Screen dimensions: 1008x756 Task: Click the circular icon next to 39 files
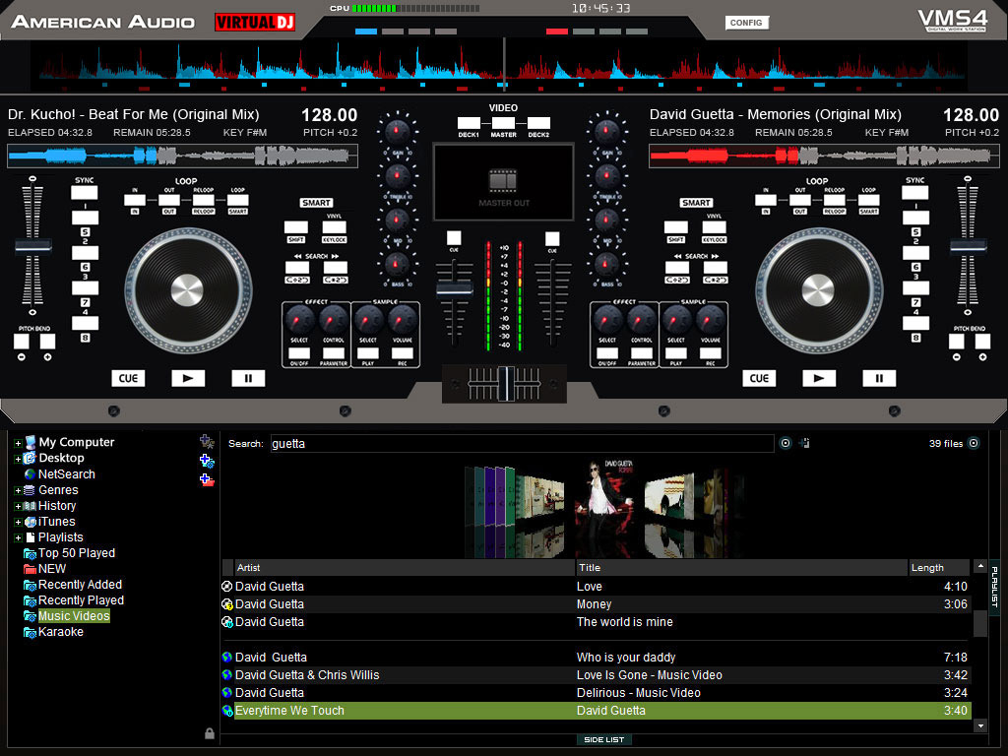pyautogui.click(x=974, y=443)
